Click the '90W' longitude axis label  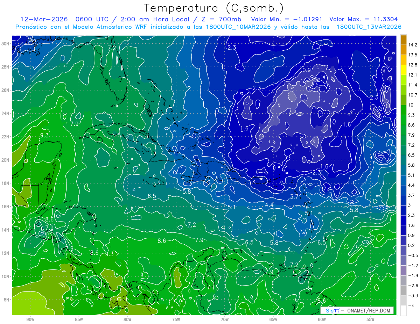pos(30,319)
